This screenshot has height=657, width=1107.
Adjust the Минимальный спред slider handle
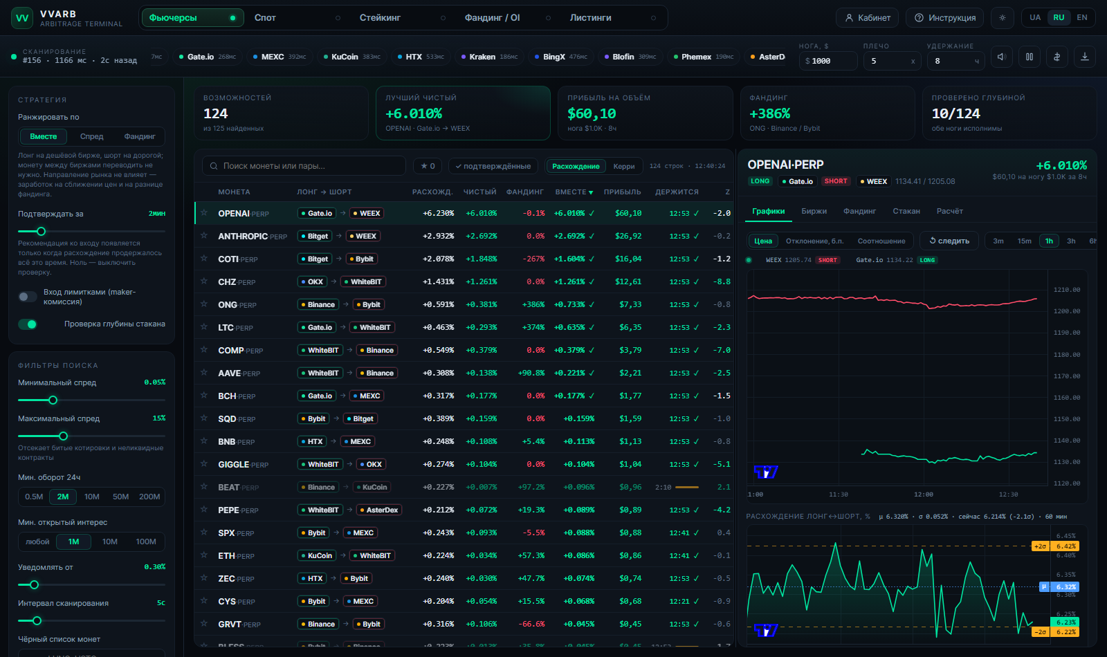53,400
